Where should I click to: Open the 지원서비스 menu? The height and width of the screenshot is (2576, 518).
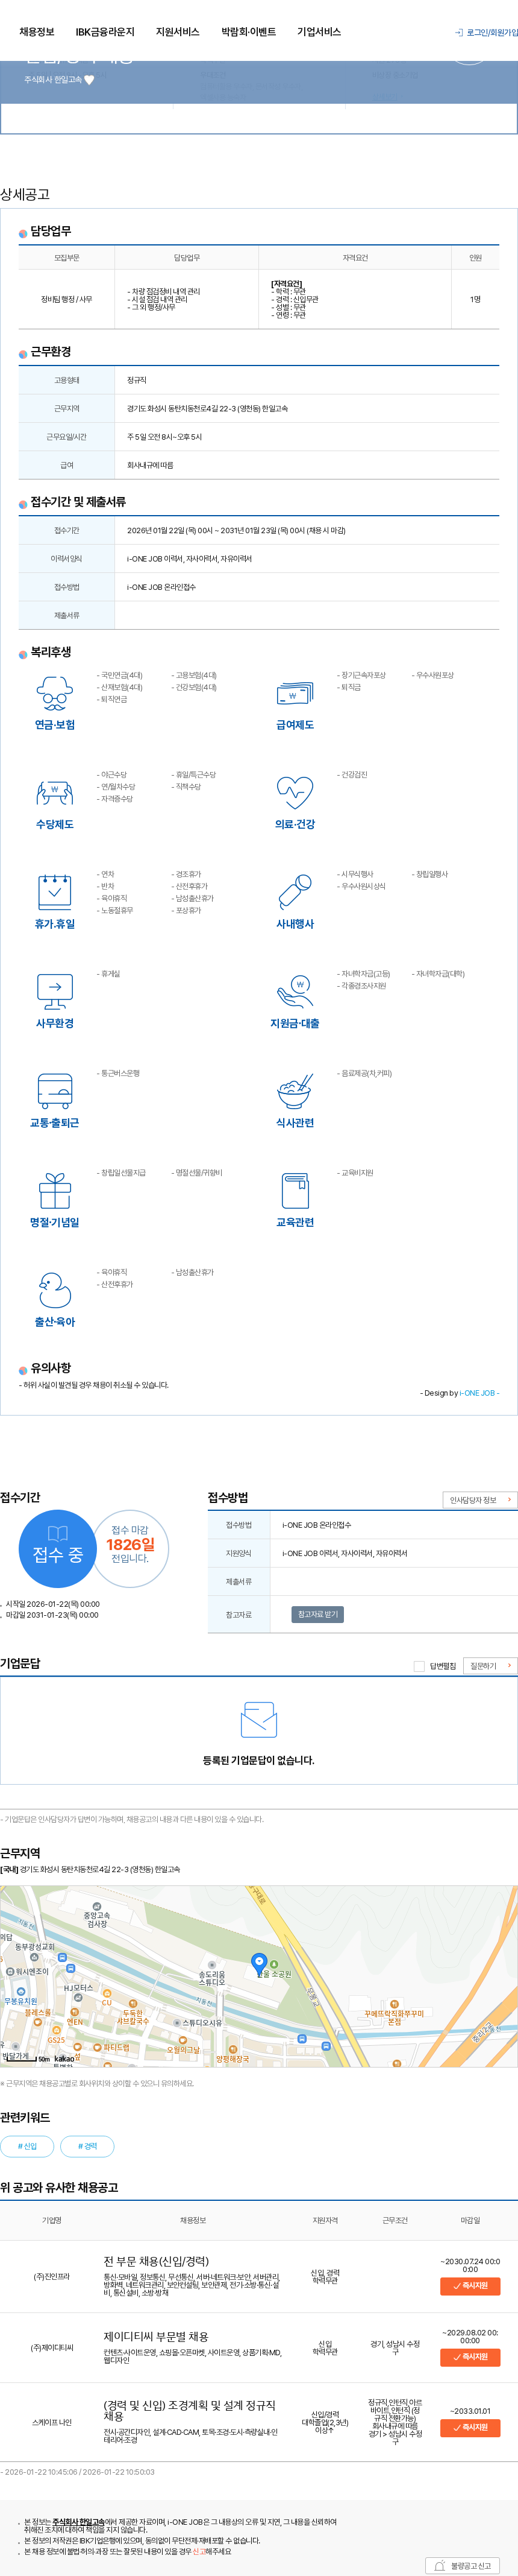point(178,32)
